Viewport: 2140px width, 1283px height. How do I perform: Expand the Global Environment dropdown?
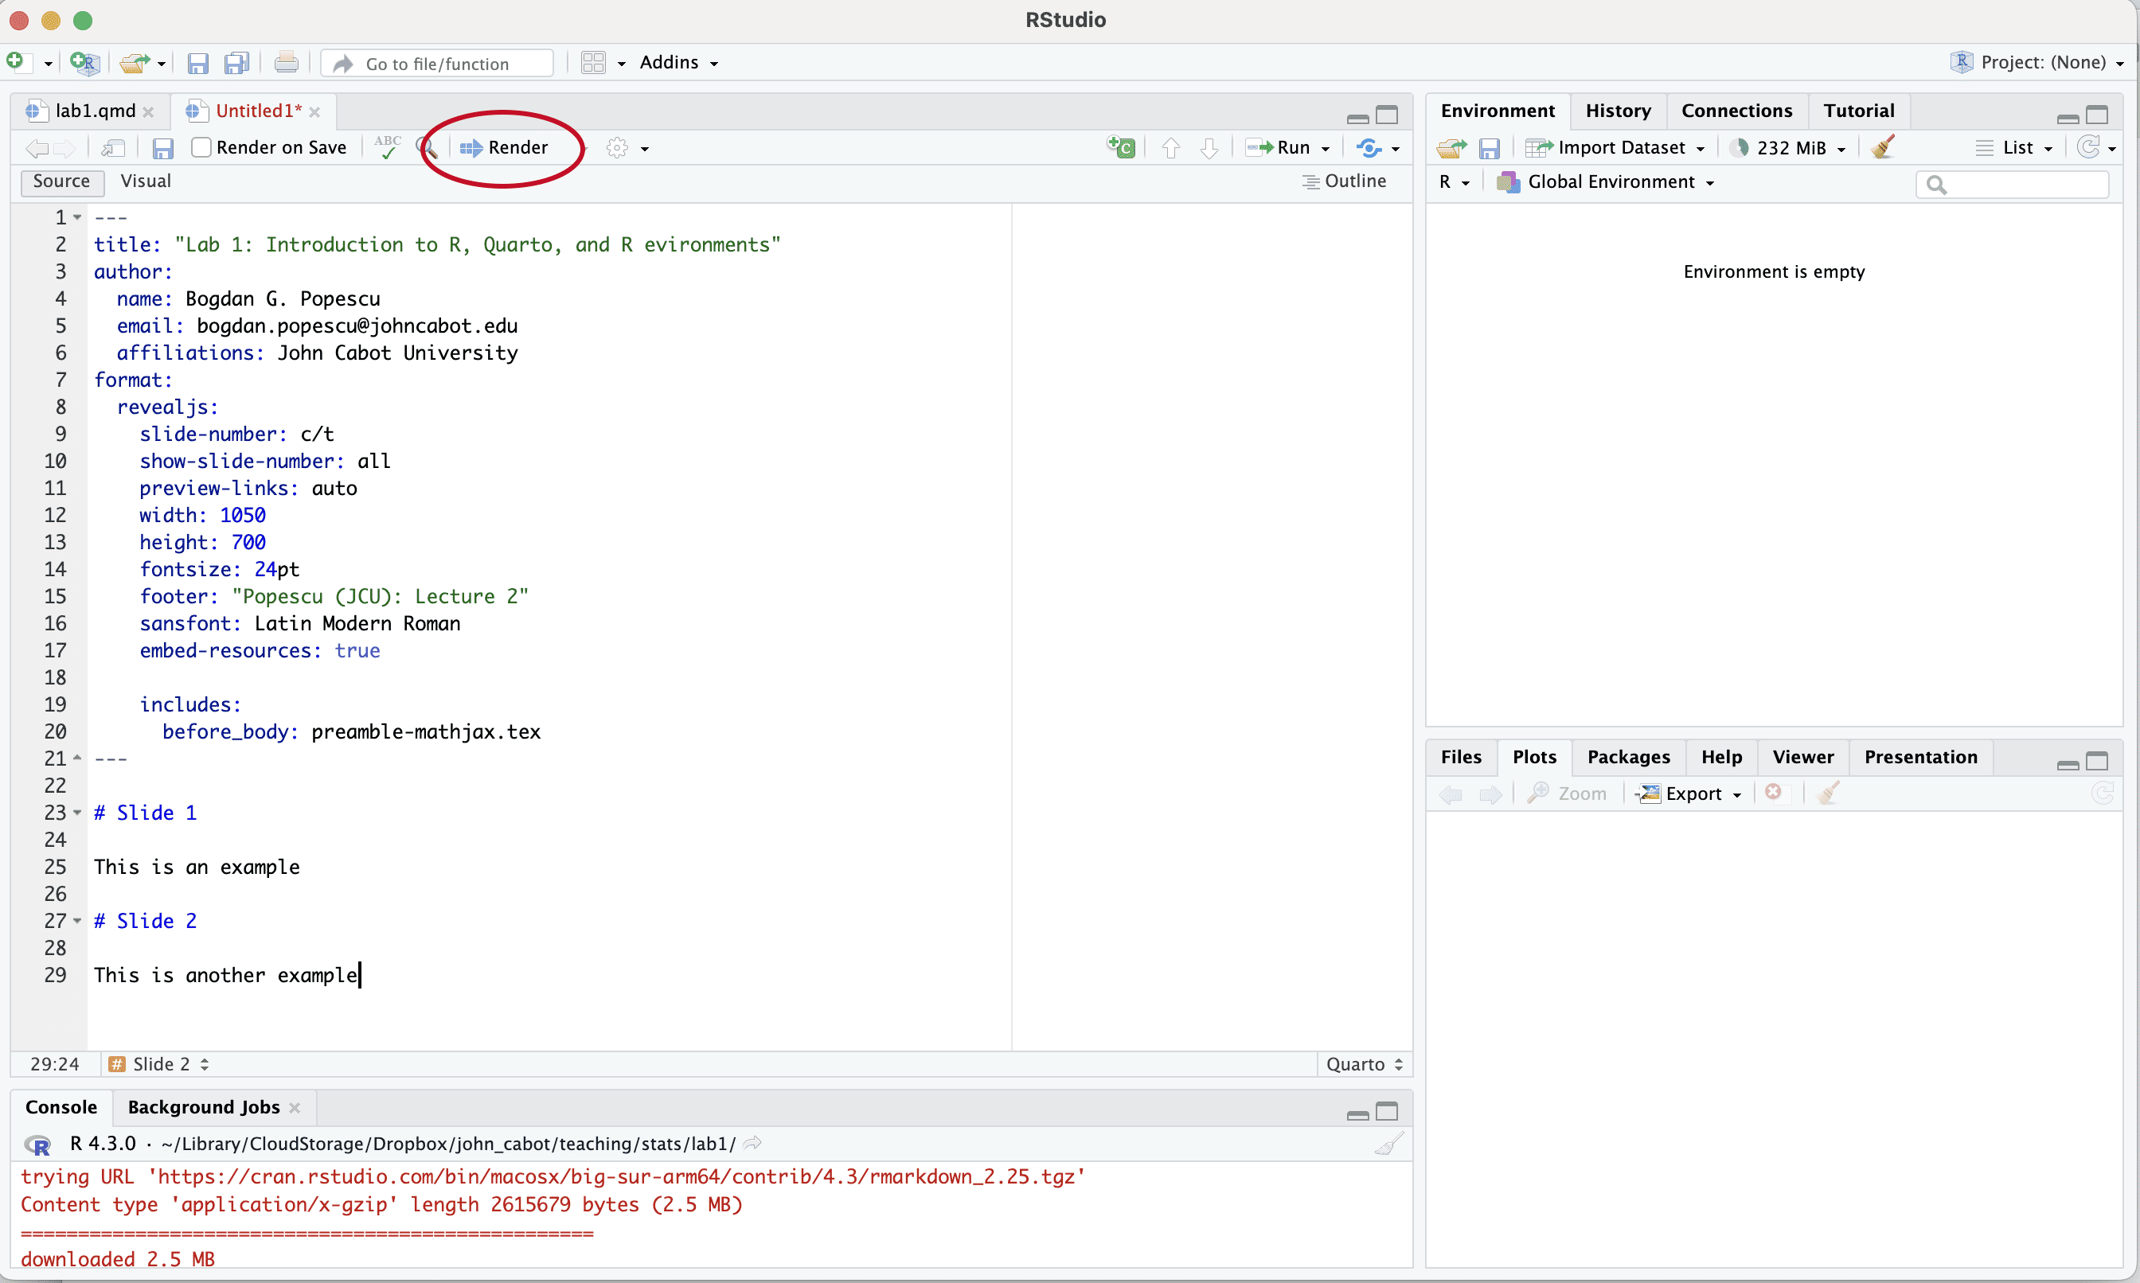[x=1610, y=182]
